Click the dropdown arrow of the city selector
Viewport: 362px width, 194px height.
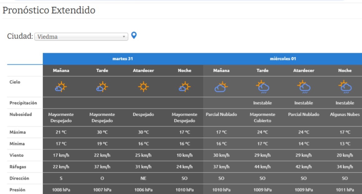click(x=124, y=36)
